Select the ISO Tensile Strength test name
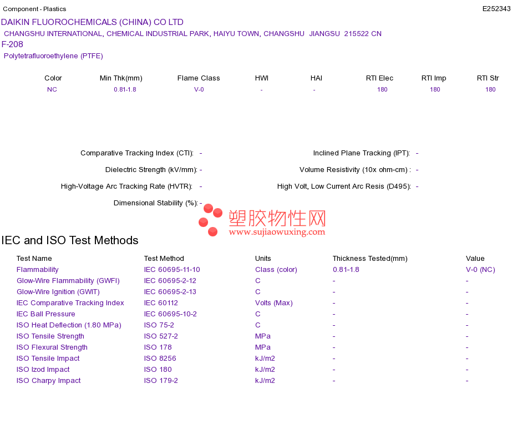527x444 pixels. tap(50, 336)
